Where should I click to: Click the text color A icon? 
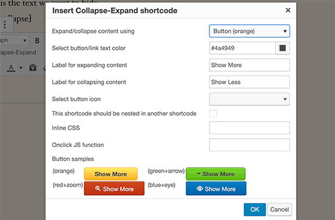click(x=11, y=68)
